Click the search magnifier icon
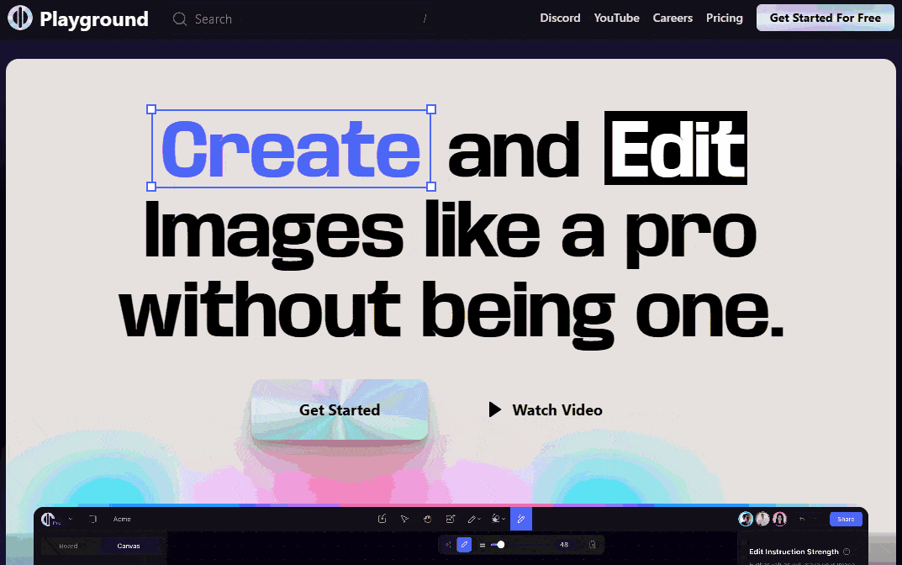 coord(180,19)
